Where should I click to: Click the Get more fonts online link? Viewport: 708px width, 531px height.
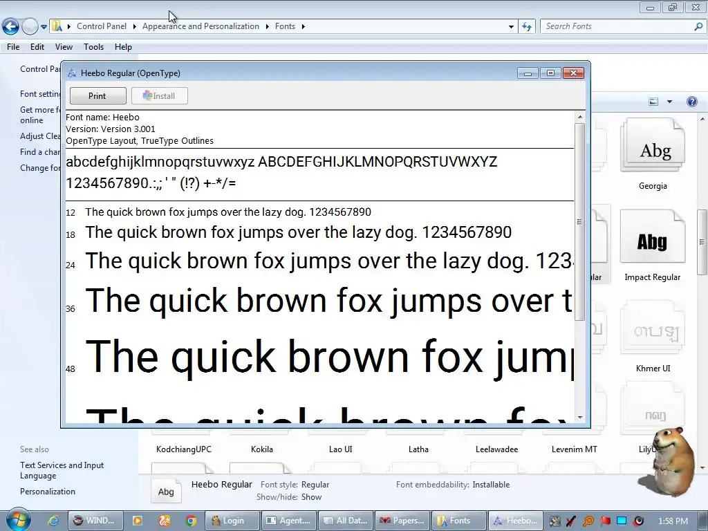39,115
